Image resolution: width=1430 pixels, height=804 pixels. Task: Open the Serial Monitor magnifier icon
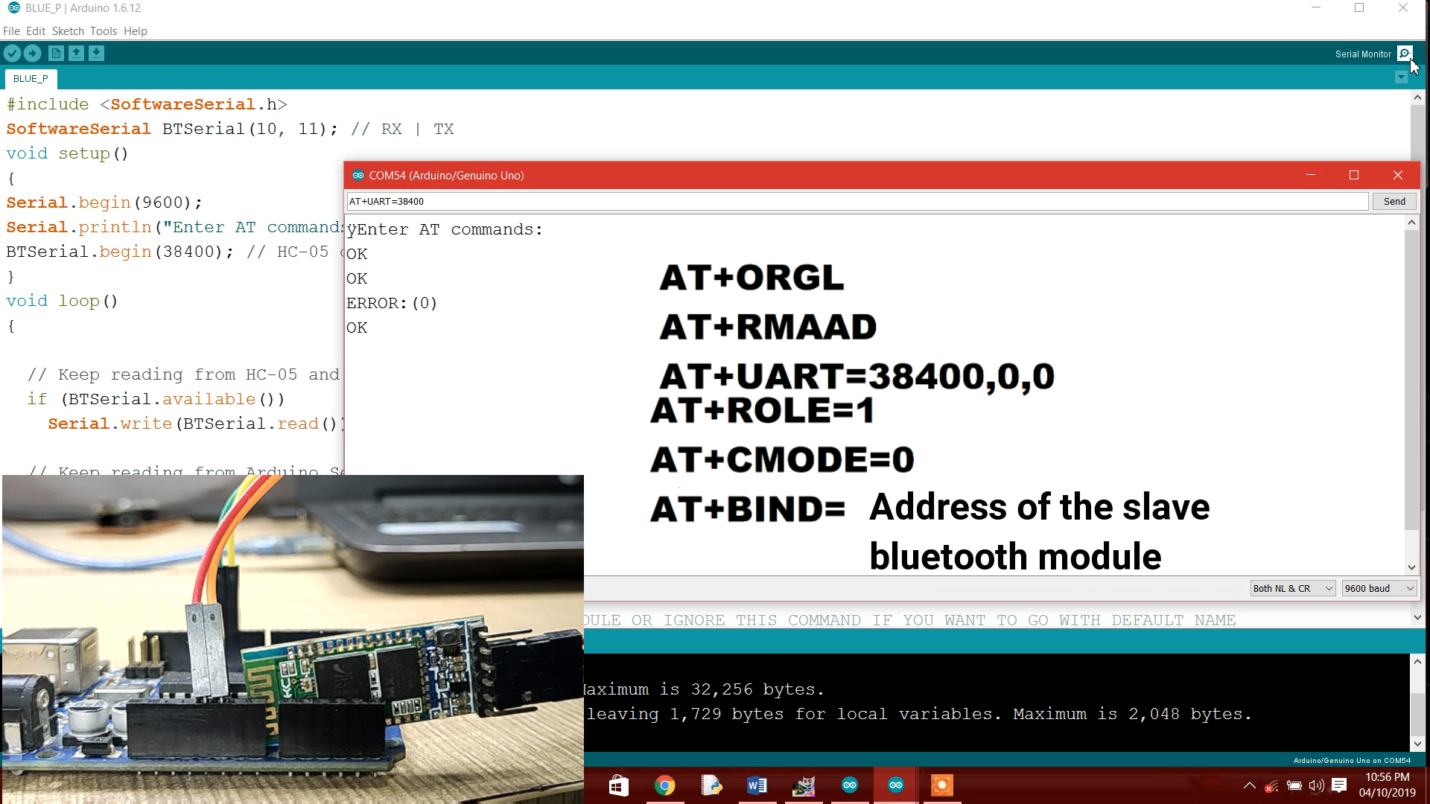(1405, 54)
